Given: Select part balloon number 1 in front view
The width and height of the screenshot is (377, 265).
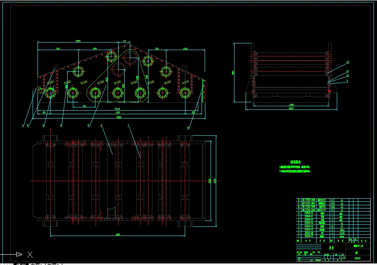Looking at the screenshot, I should (23, 125).
